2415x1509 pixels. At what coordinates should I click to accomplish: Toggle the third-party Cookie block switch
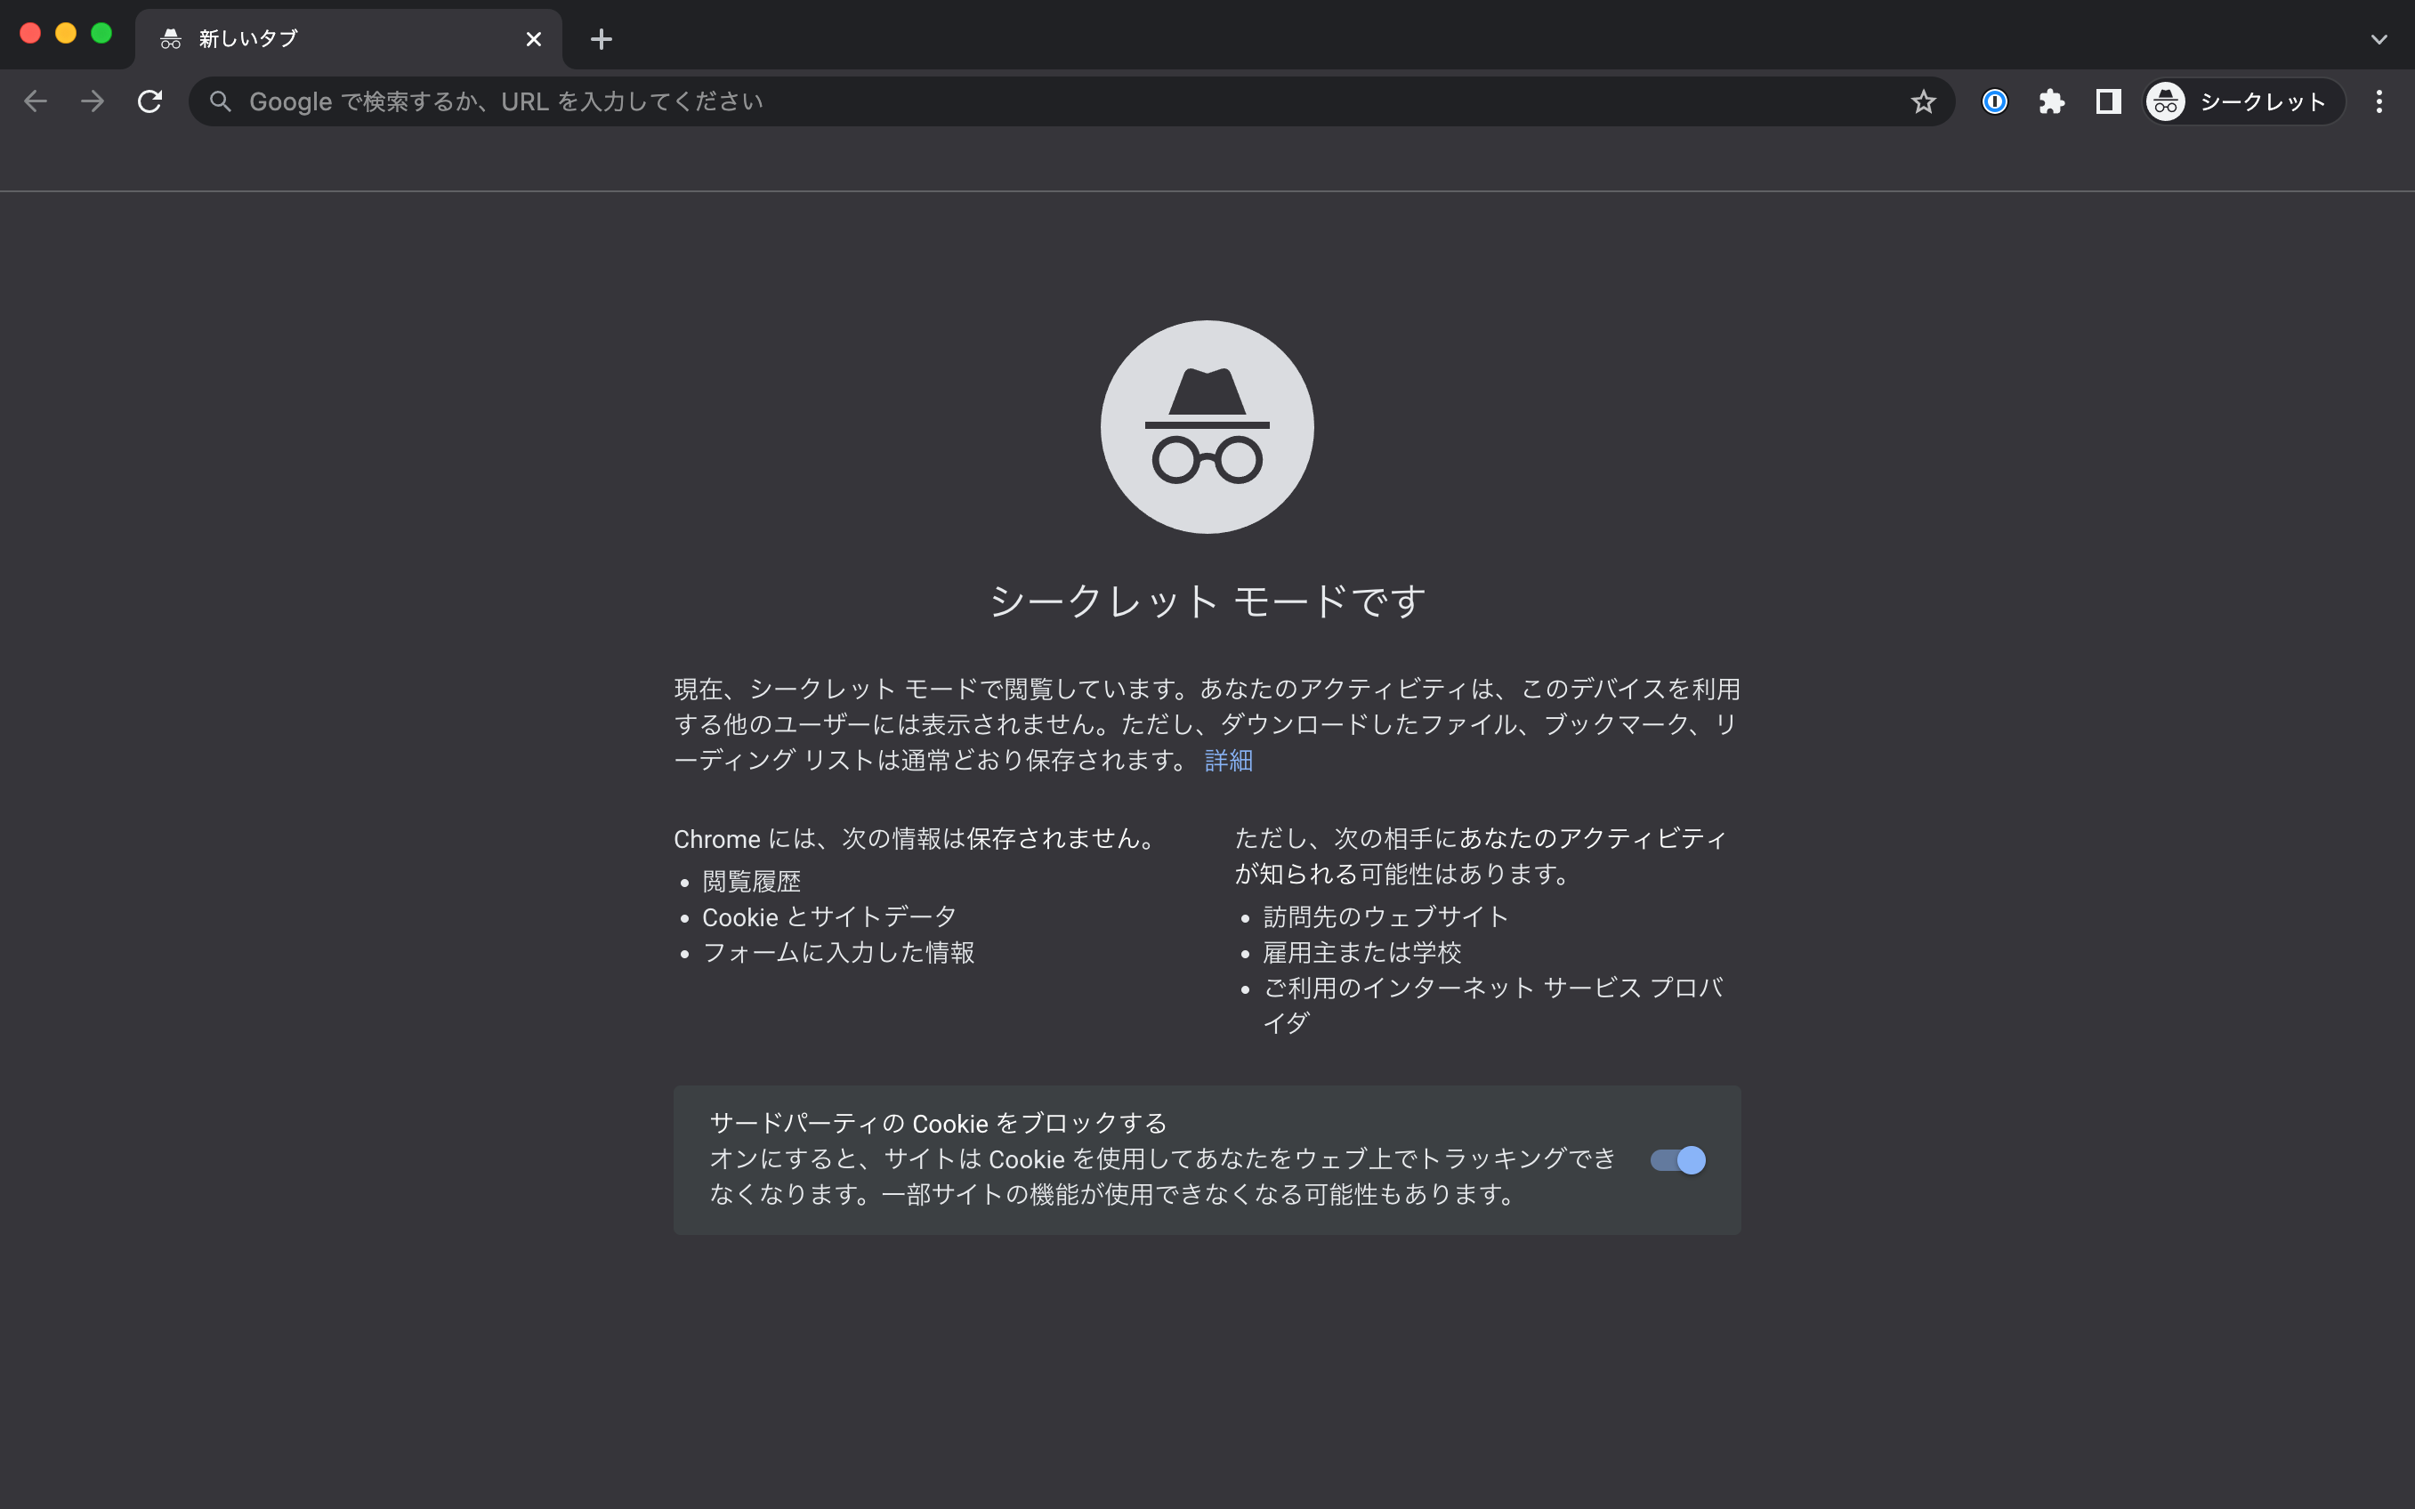pos(1677,1159)
